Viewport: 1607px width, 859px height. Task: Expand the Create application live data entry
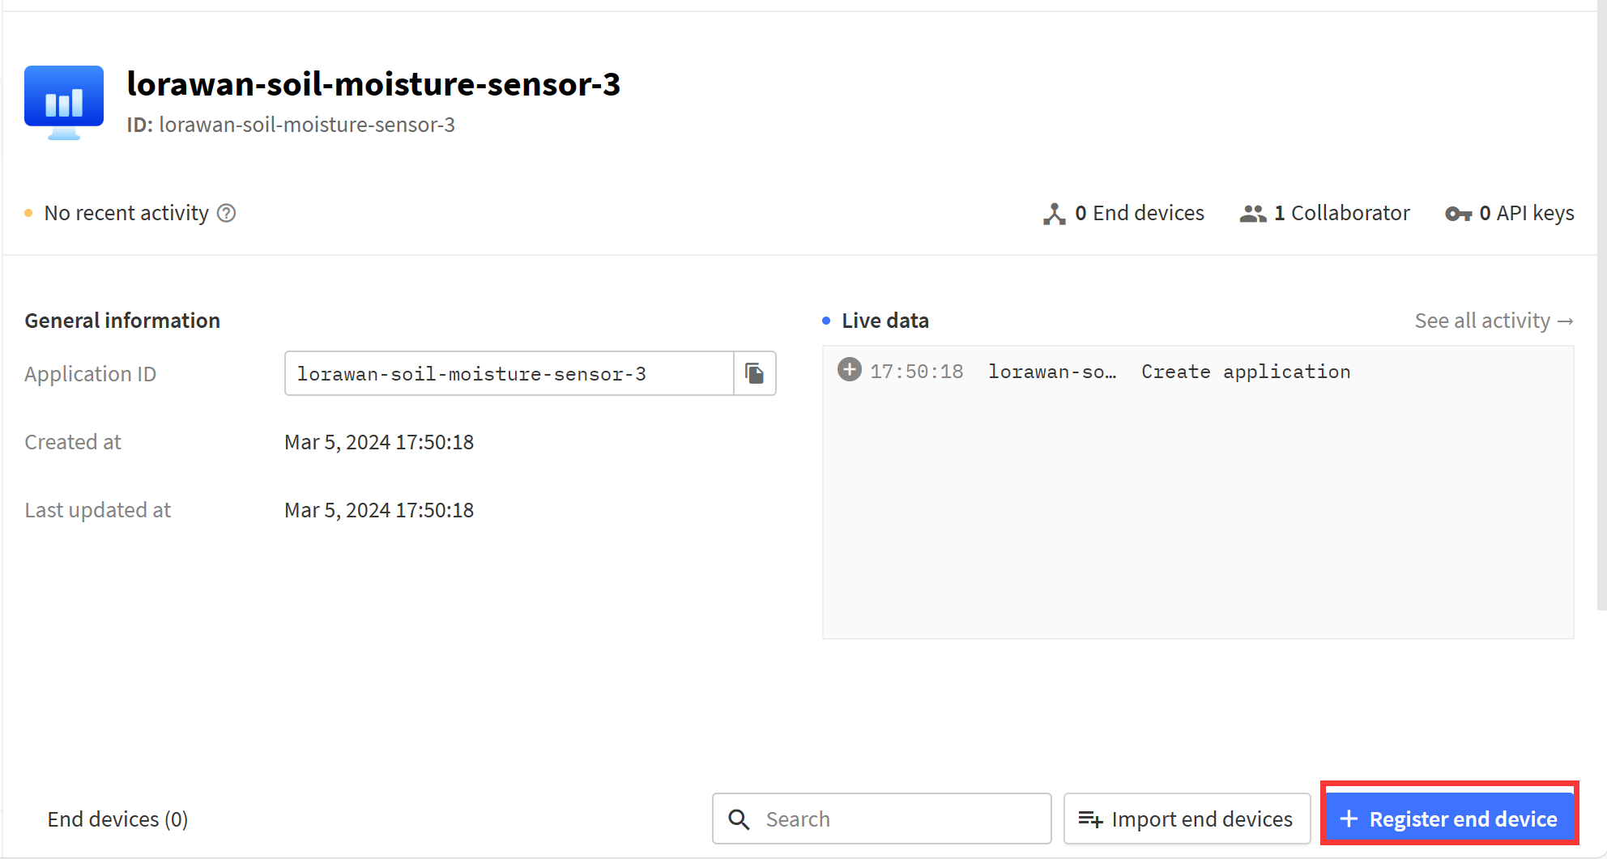click(x=1198, y=372)
